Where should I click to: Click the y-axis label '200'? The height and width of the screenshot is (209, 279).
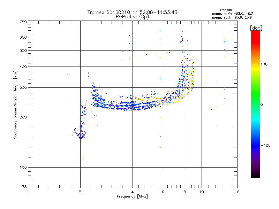coord(23,117)
